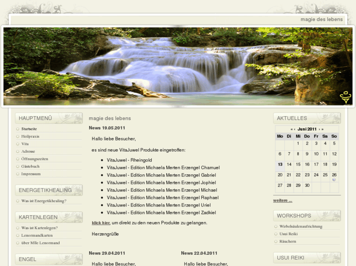Open the Startseite menu item
Screen dimensions: 356x266
pos(29,129)
